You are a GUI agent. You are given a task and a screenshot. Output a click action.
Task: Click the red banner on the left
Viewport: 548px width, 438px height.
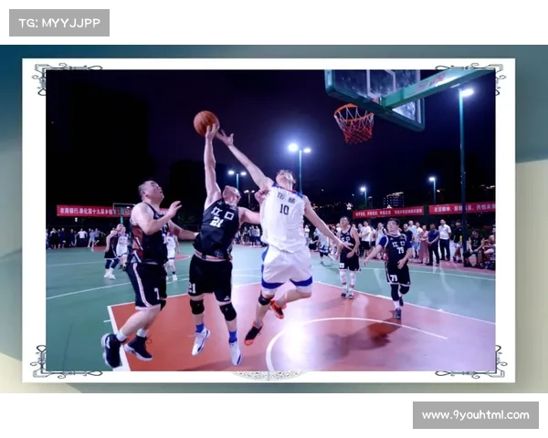(86, 211)
